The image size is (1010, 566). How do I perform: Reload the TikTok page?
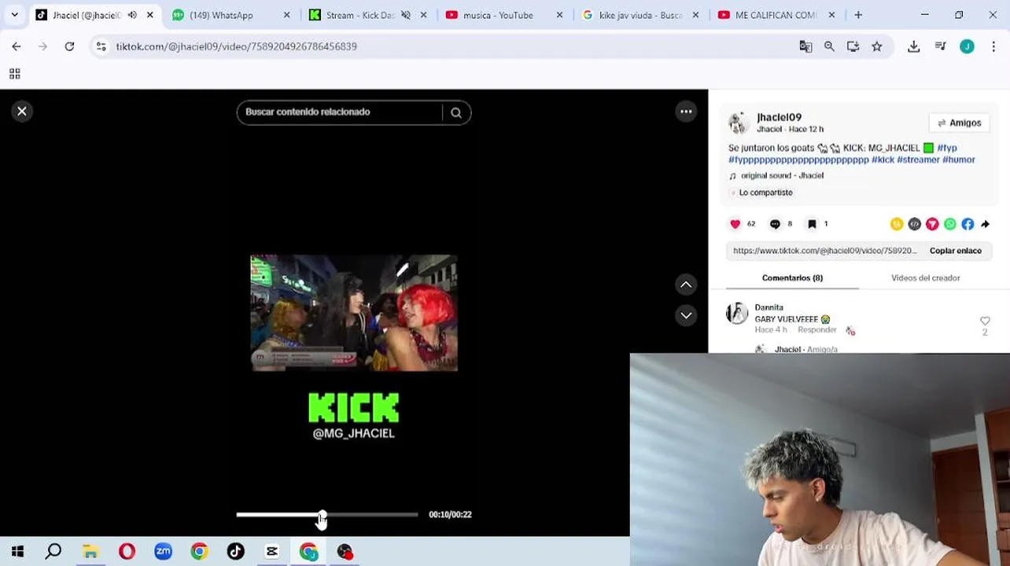[x=69, y=46]
